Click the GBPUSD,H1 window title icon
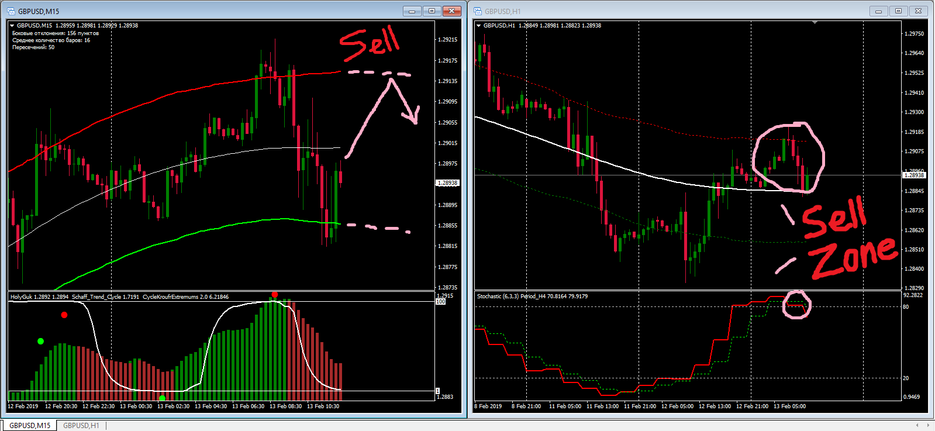935x431 pixels. [x=478, y=11]
